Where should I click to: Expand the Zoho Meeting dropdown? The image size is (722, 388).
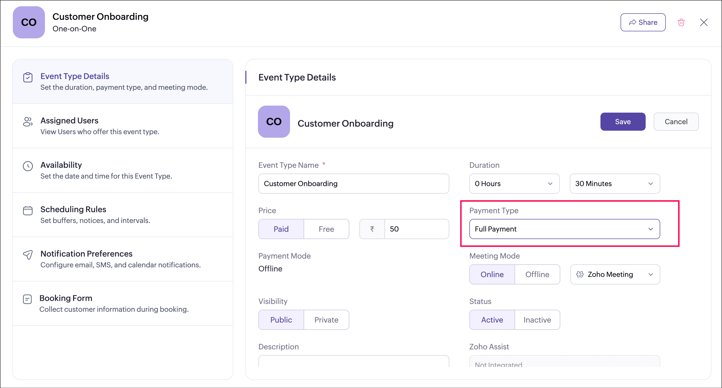(x=615, y=274)
